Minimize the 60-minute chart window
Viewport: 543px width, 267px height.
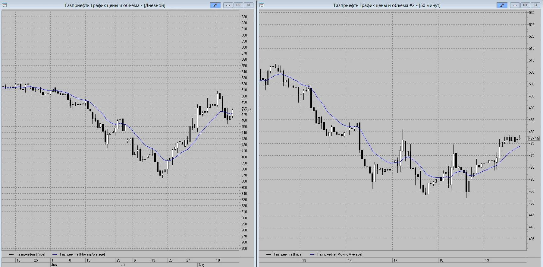(515, 5)
